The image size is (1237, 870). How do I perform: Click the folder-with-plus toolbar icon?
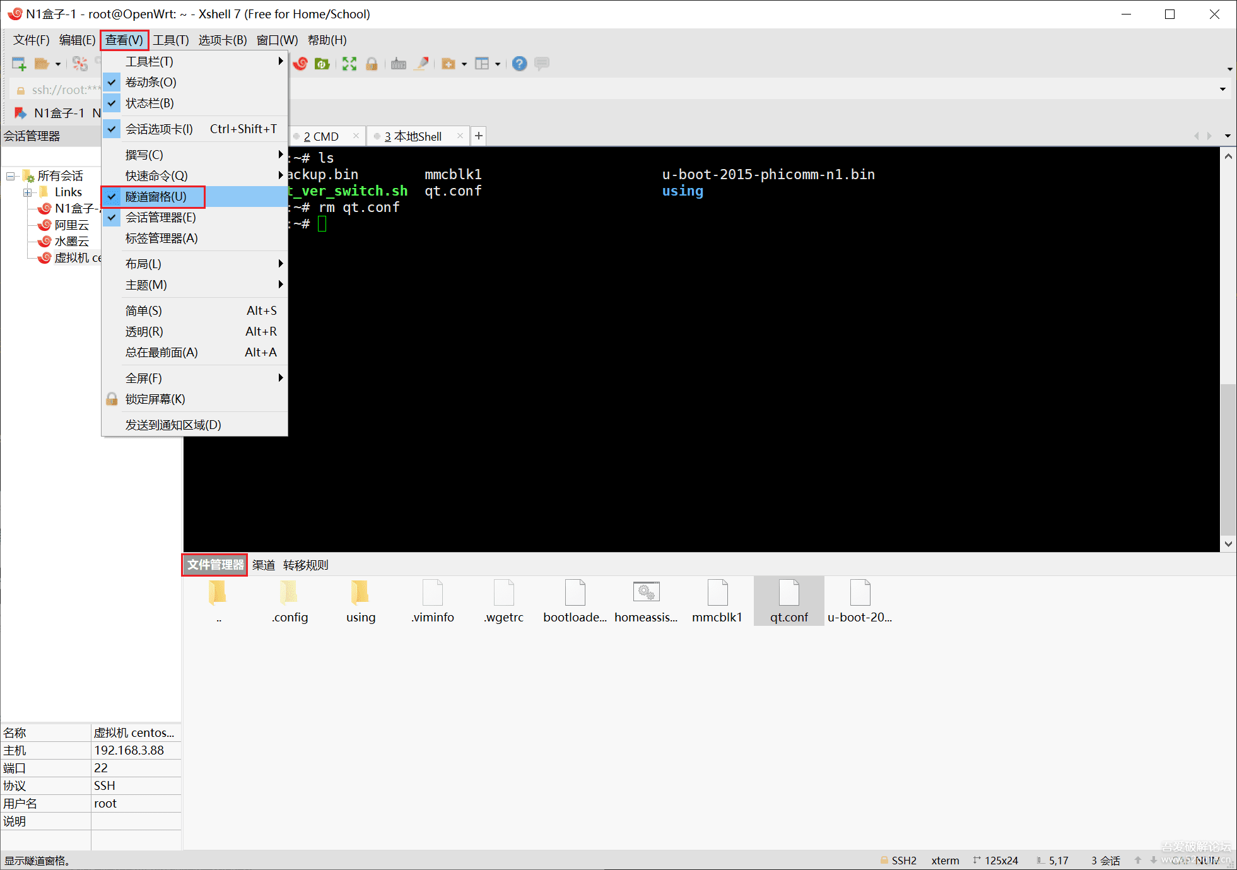448,64
